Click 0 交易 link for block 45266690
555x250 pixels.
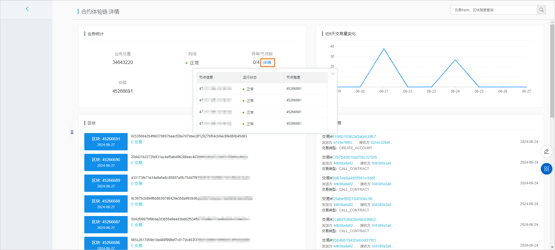tap(137, 163)
